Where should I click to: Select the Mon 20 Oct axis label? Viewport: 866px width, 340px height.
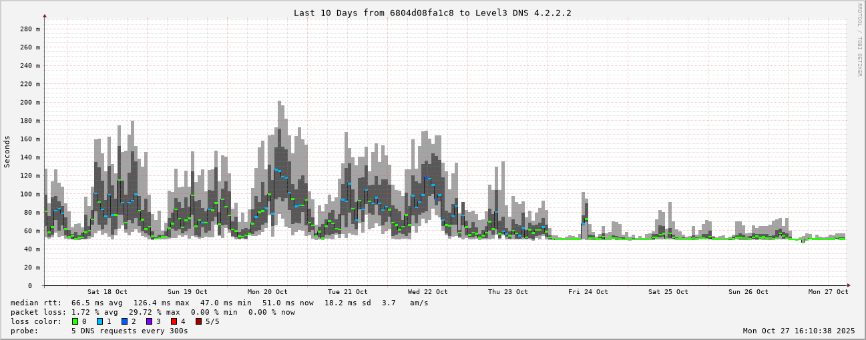pos(267,292)
